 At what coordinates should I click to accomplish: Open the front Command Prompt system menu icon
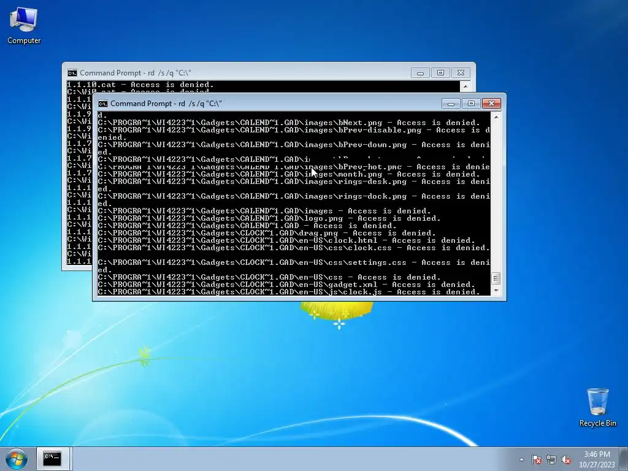[103, 104]
